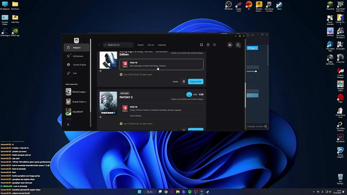Open The Outlast Trials desktop shortcut
Image resolution: width=347 pixels, height=195 pixels.
pyautogui.click(x=330, y=46)
